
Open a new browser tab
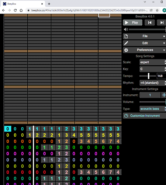coord(49,4)
